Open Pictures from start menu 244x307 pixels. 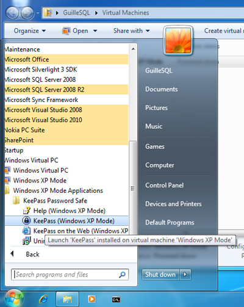coord(156,107)
